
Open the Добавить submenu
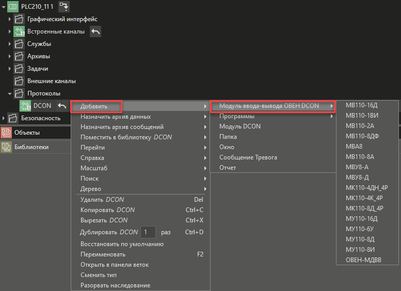point(140,106)
